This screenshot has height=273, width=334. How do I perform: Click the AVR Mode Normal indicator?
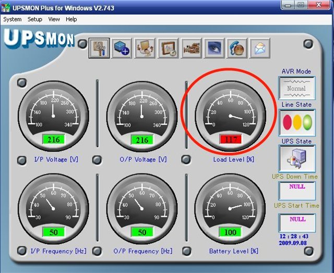(297, 88)
